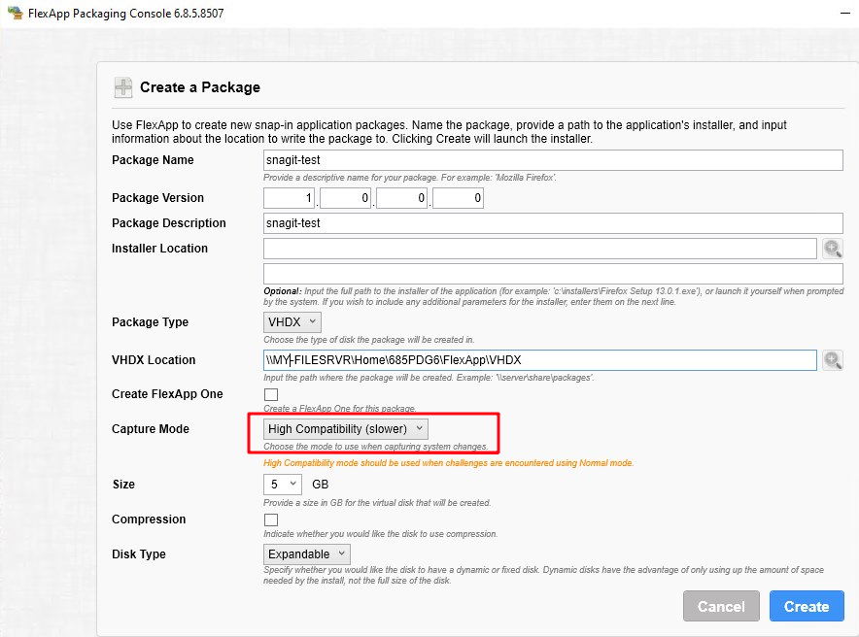The image size is (859, 637).
Task: Click the Package Type label
Action: (150, 322)
